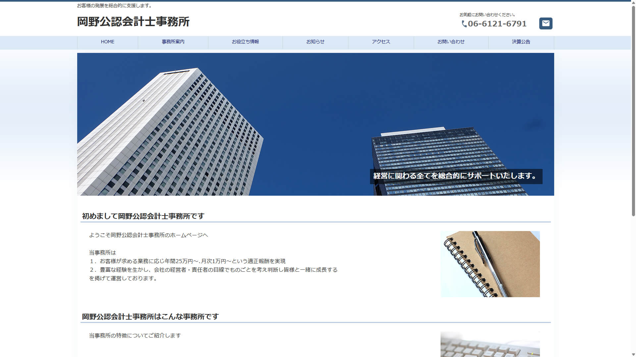The width and height of the screenshot is (636, 357).
Task: Go to お役立ち情報 page
Action: [x=245, y=42]
